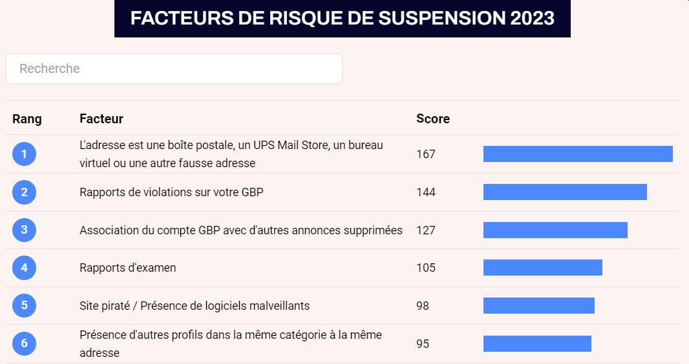Click the rank 1 circle badge
Screen dimensions: 689x364
(x=24, y=154)
